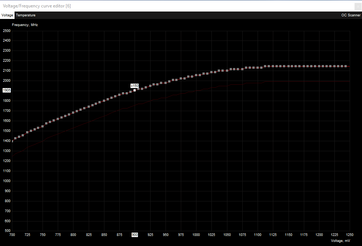
Task: Select the curve point at 1100 mV
Action: click(257, 68)
